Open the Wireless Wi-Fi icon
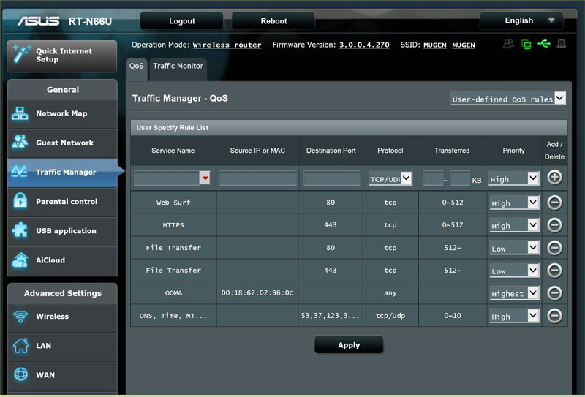The image size is (585, 397). 20,317
